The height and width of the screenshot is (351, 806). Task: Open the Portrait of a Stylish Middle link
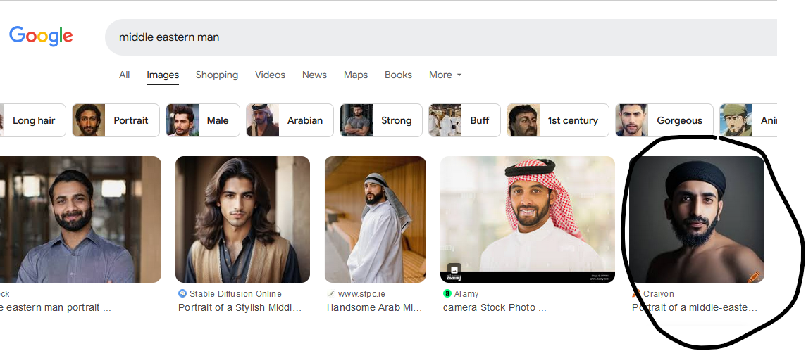coord(240,308)
